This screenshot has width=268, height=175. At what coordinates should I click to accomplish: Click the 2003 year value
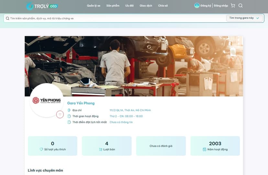pyautogui.click(x=215, y=143)
